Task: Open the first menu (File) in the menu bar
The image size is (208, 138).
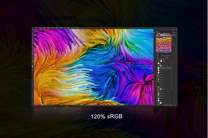Action: [36, 28]
